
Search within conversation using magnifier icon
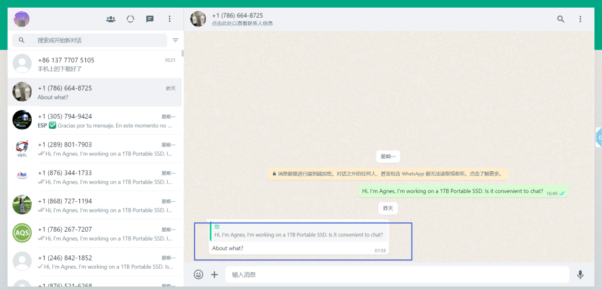click(x=561, y=19)
